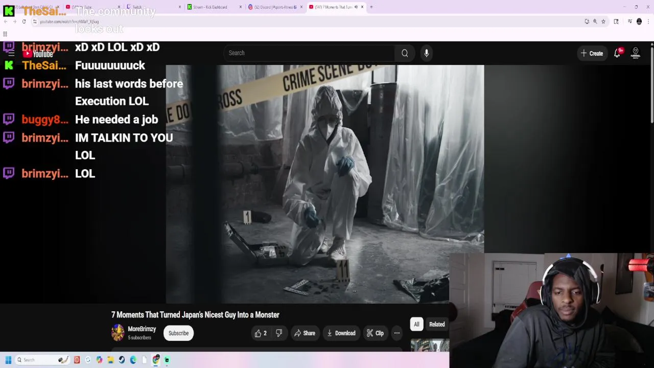The image size is (654, 368).
Task: Open the green Streamlabs taskbar app
Action: tap(167, 360)
